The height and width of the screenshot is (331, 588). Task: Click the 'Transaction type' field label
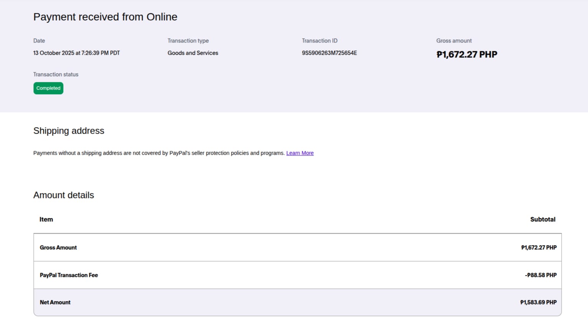pos(188,41)
